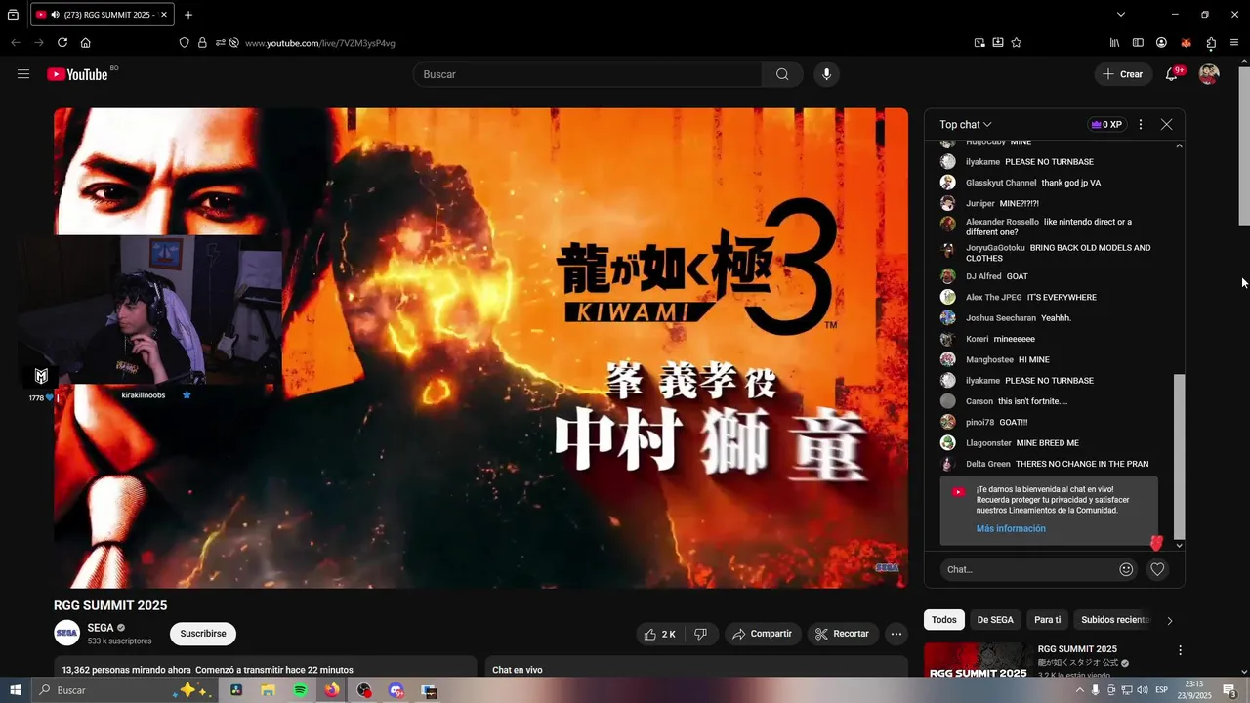Image resolution: width=1250 pixels, height=703 pixels.
Task: Open the recommended RGG SUMMIT 2025 thumbnail
Action: tap(978, 660)
